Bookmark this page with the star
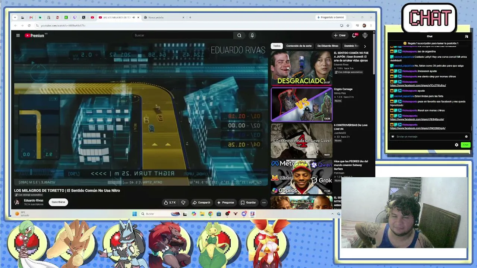Image resolution: width=477 pixels, height=268 pixels. (x=348, y=26)
